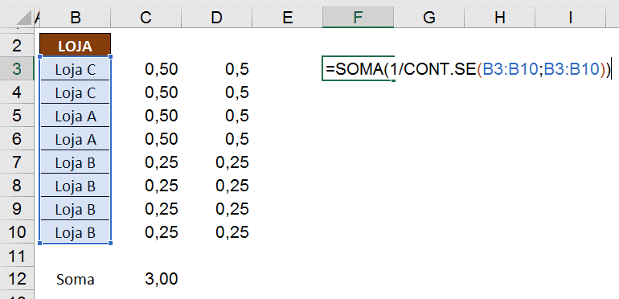
Task: Click the LOJA header cell
Action: pyautogui.click(x=75, y=46)
